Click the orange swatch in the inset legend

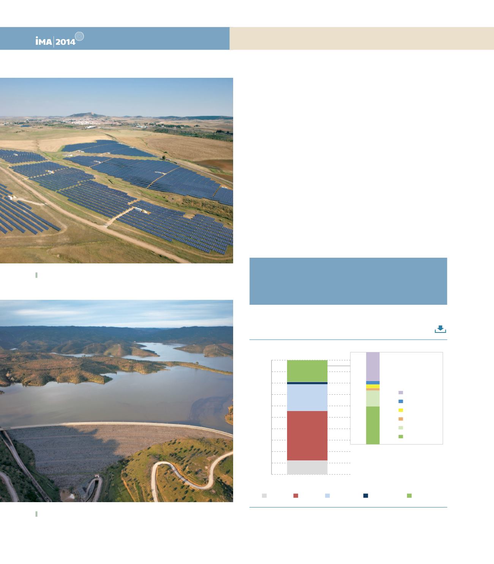coord(401,419)
